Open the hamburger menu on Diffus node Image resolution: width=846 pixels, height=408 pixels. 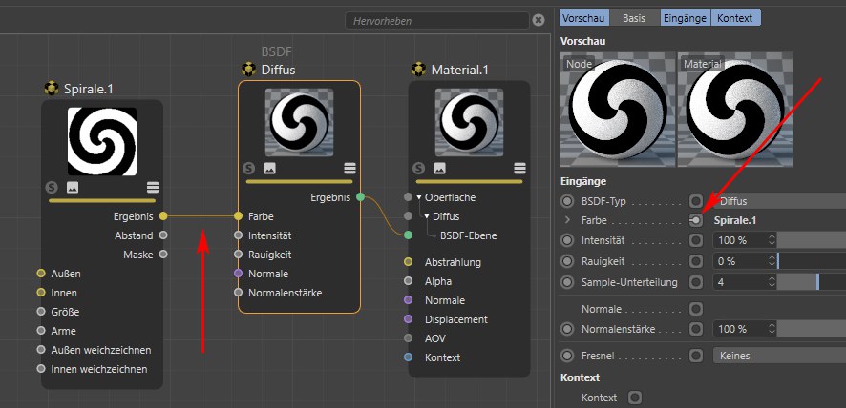point(349,168)
